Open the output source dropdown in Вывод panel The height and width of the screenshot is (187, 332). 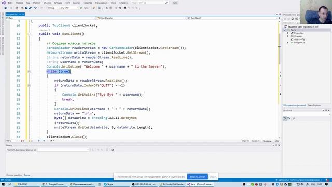click(x=63, y=150)
